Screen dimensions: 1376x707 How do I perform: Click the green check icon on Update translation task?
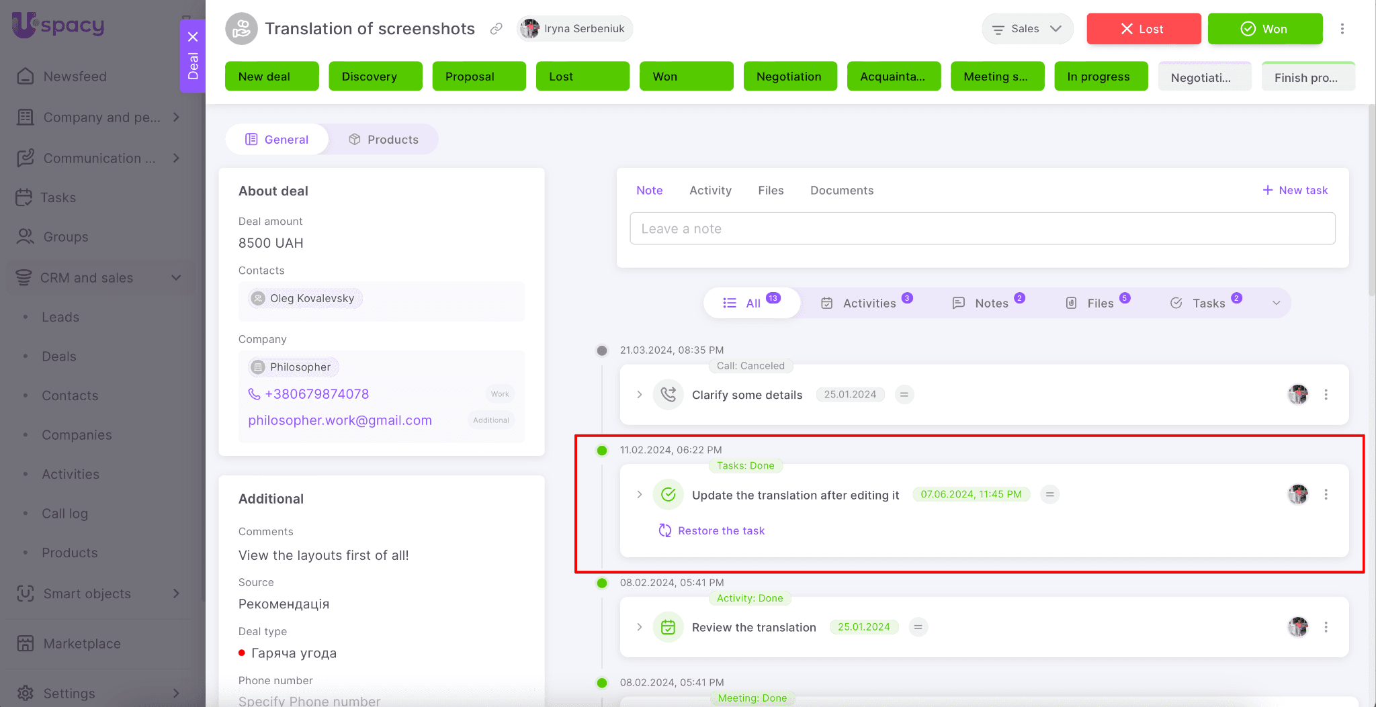668,495
